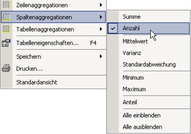
Task: Select Standardabweichung from the submenu
Action: point(149,65)
